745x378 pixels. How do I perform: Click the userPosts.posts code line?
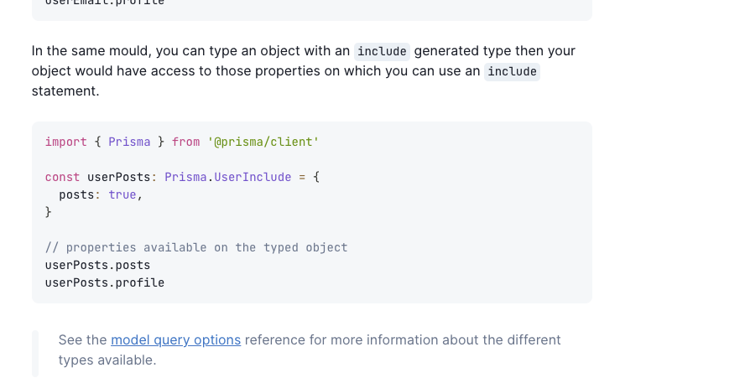pos(97,265)
